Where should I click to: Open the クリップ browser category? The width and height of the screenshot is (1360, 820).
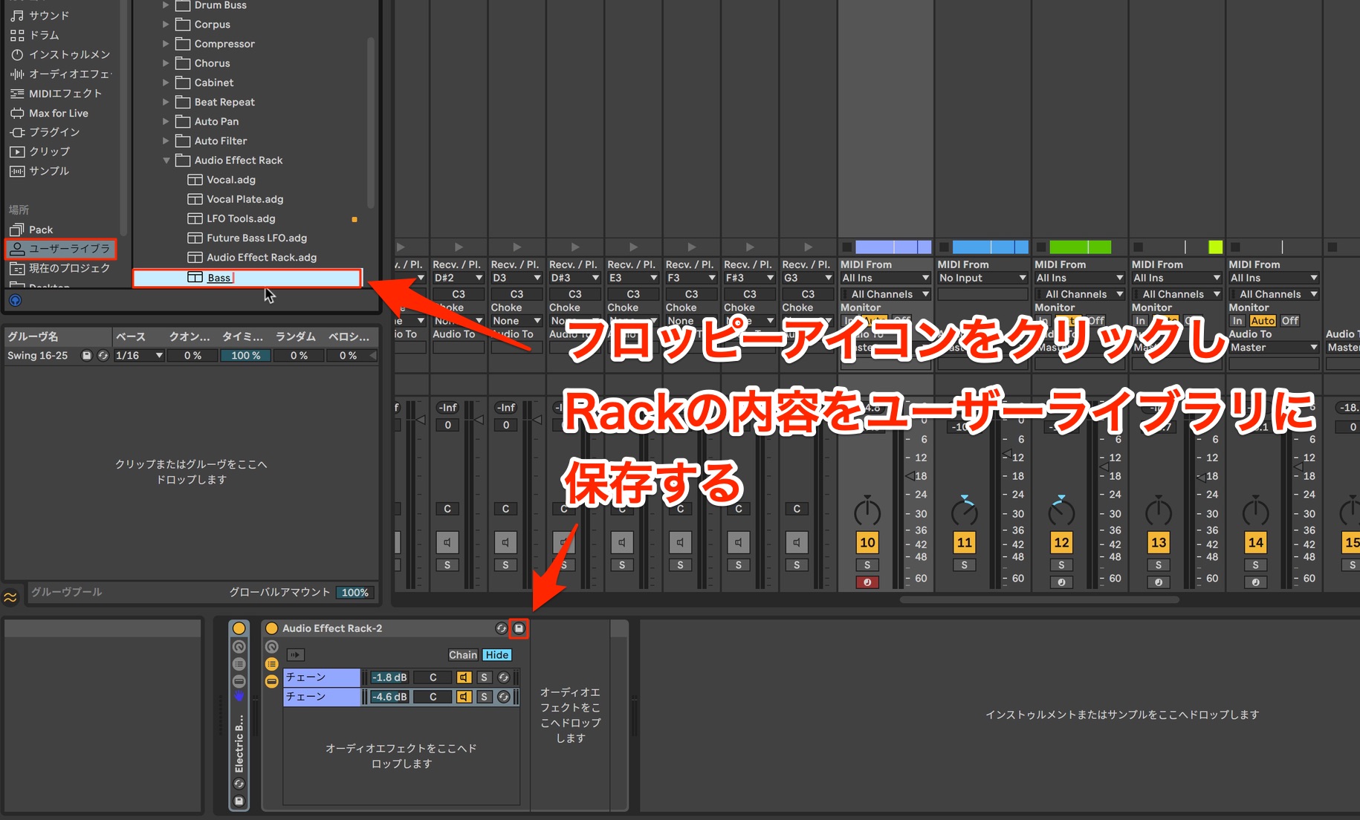pos(40,152)
